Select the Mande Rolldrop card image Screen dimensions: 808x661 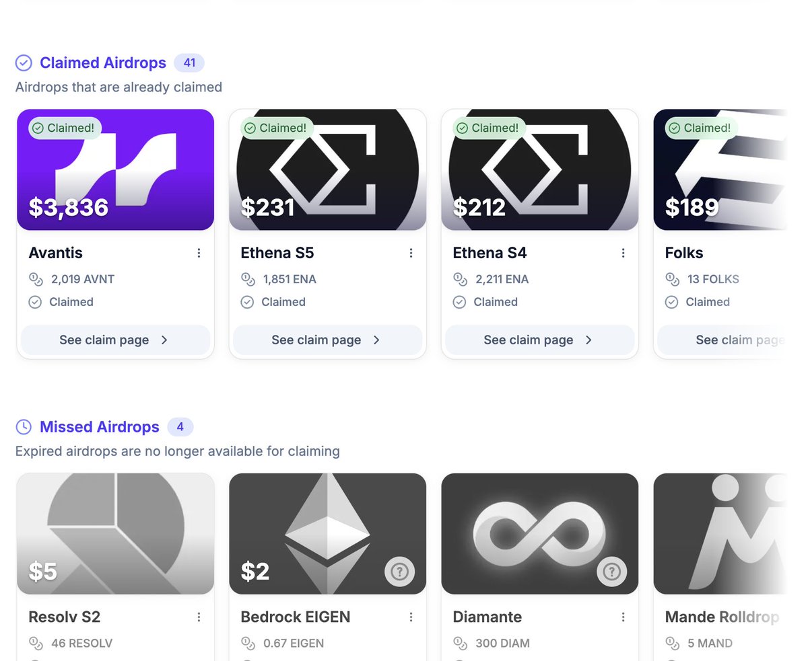click(720, 534)
